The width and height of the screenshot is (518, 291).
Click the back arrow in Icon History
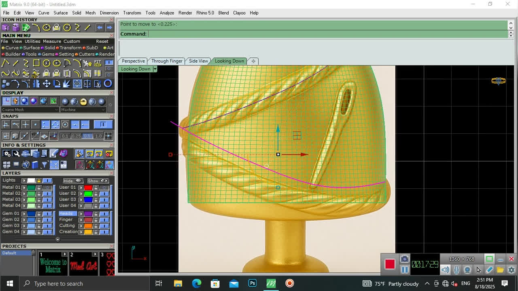[100, 27]
